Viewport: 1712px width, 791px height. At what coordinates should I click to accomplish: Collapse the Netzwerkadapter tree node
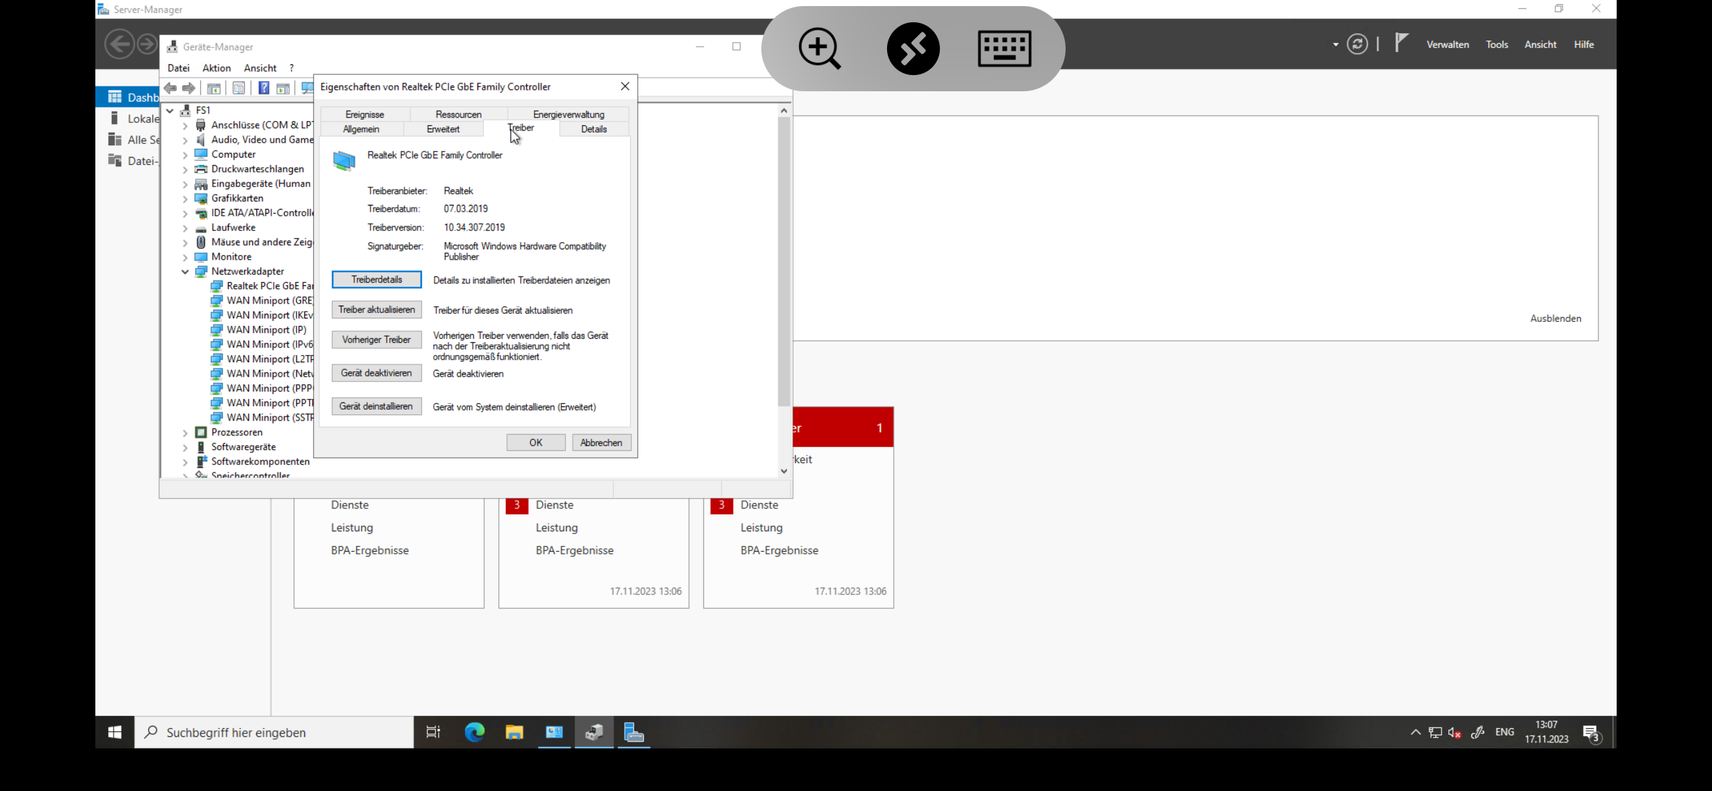click(185, 272)
